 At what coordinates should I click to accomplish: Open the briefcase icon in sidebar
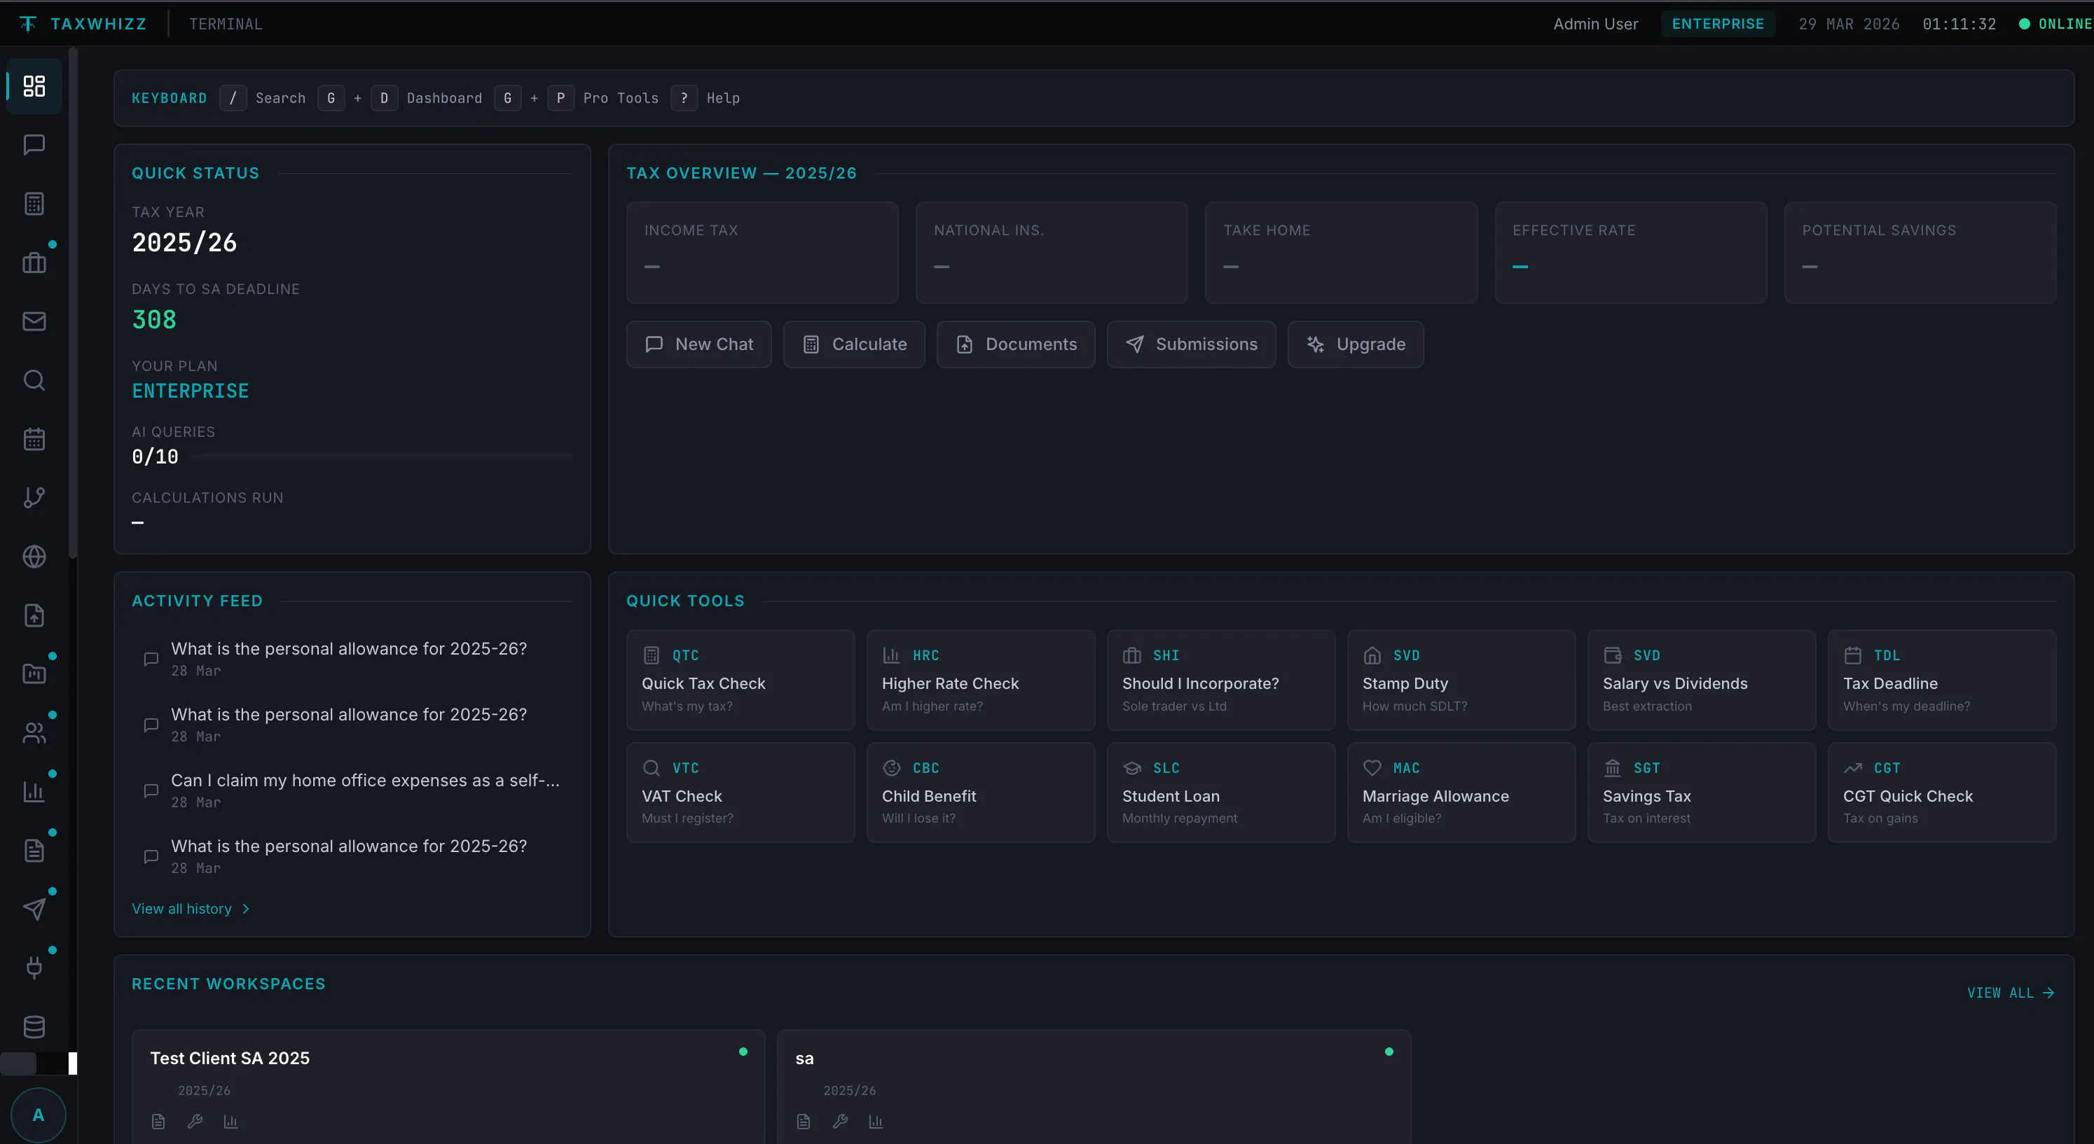click(x=34, y=263)
